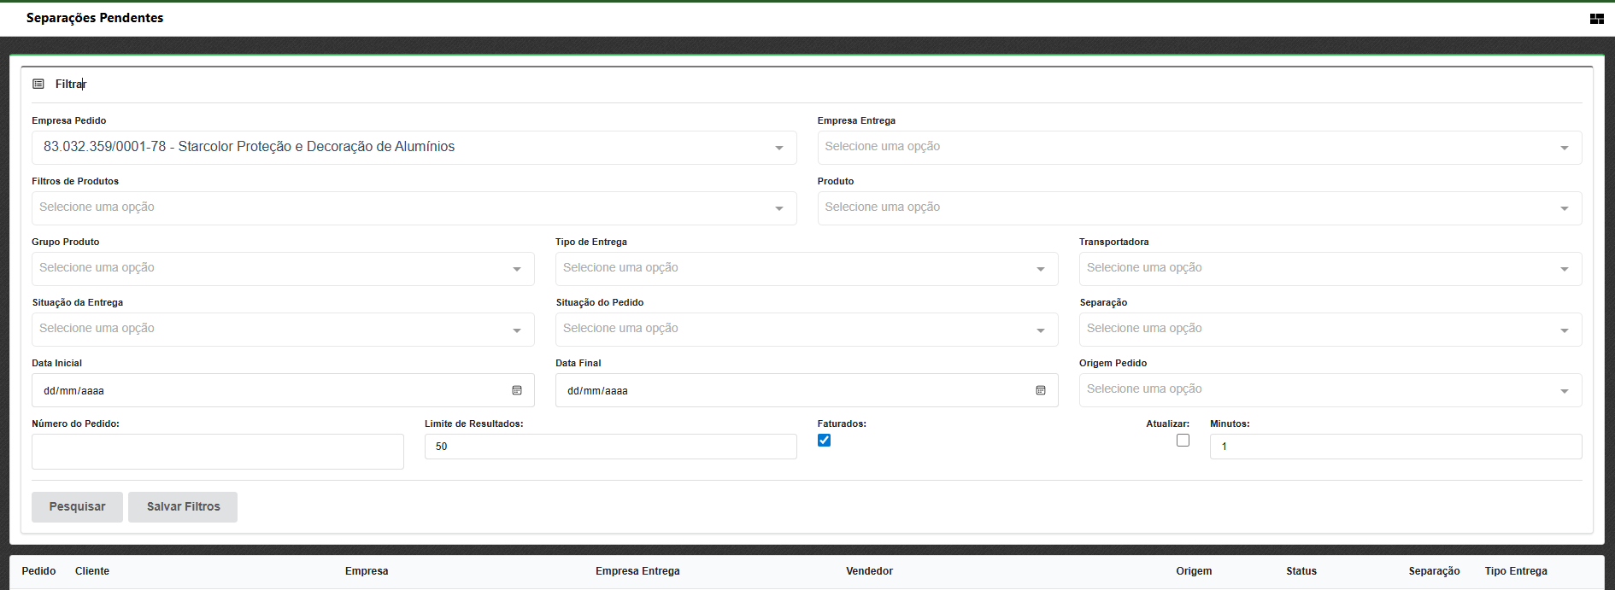1615x590 pixels.
Task: Focus the Limite de Resultados field
Action: pyautogui.click(x=610, y=447)
